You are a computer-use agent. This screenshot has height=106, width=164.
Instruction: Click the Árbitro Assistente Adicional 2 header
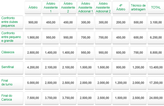103,7
